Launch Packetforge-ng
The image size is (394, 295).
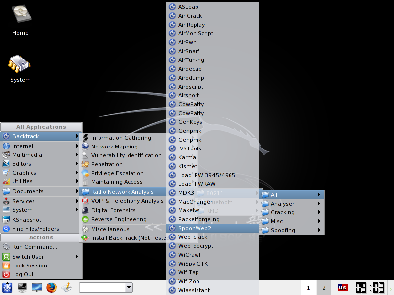[213, 219]
